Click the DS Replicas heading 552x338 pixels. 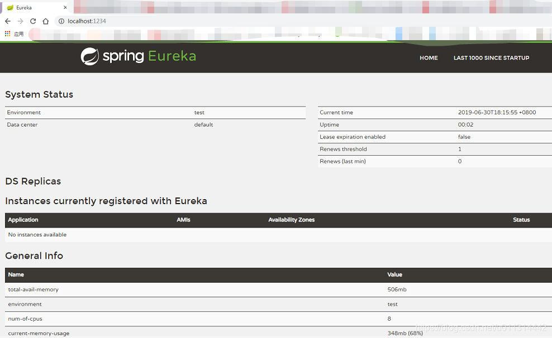(x=33, y=181)
